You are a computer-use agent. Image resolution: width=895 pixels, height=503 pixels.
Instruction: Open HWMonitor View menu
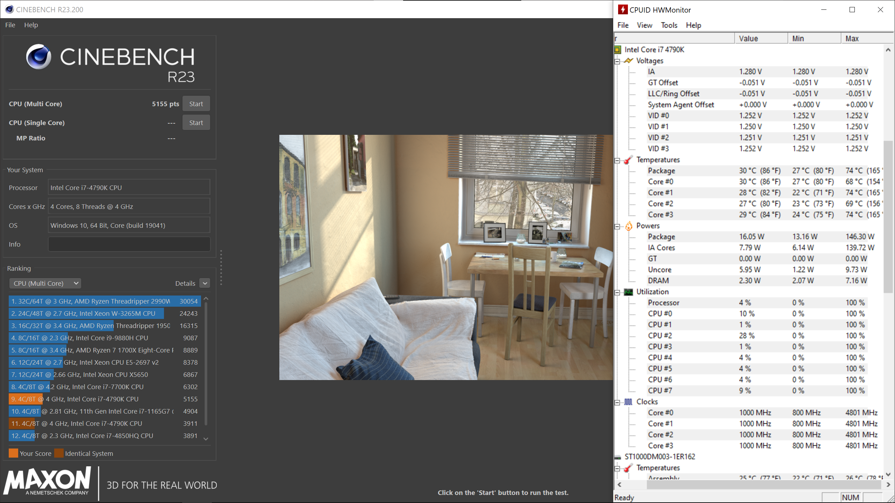[x=644, y=25]
